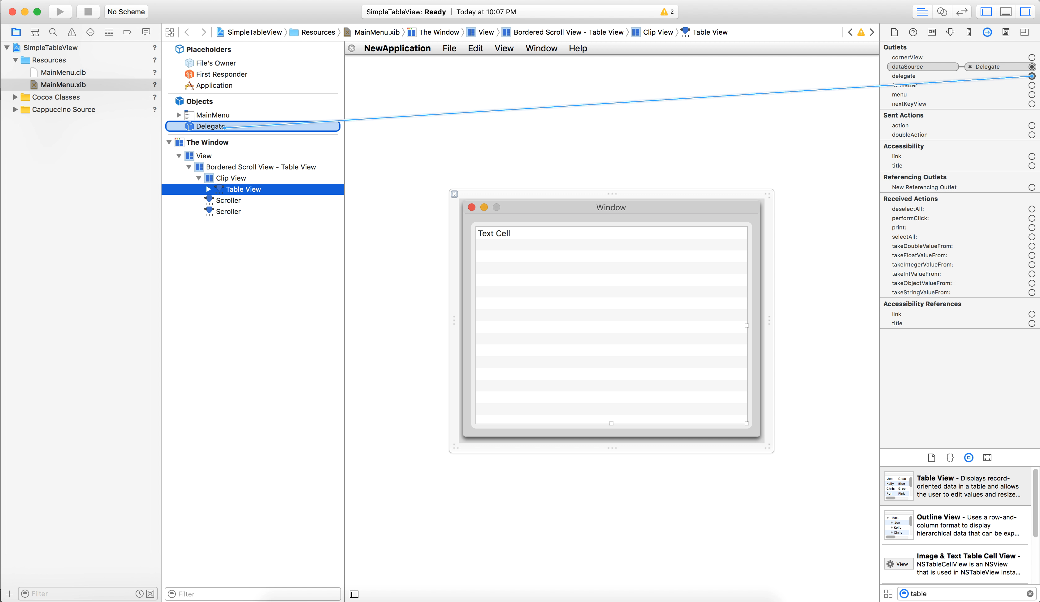Image resolution: width=1040 pixels, height=602 pixels.
Task: Expand the MainMenu object
Action: tap(179, 115)
